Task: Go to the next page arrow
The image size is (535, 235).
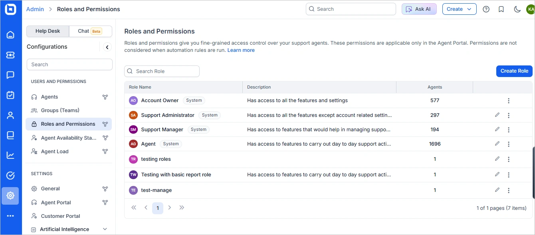Action: click(170, 207)
